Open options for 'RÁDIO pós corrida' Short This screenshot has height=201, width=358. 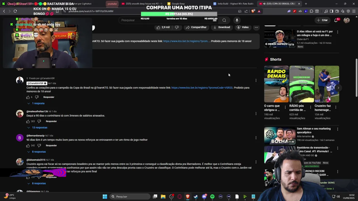click(x=310, y=107)
